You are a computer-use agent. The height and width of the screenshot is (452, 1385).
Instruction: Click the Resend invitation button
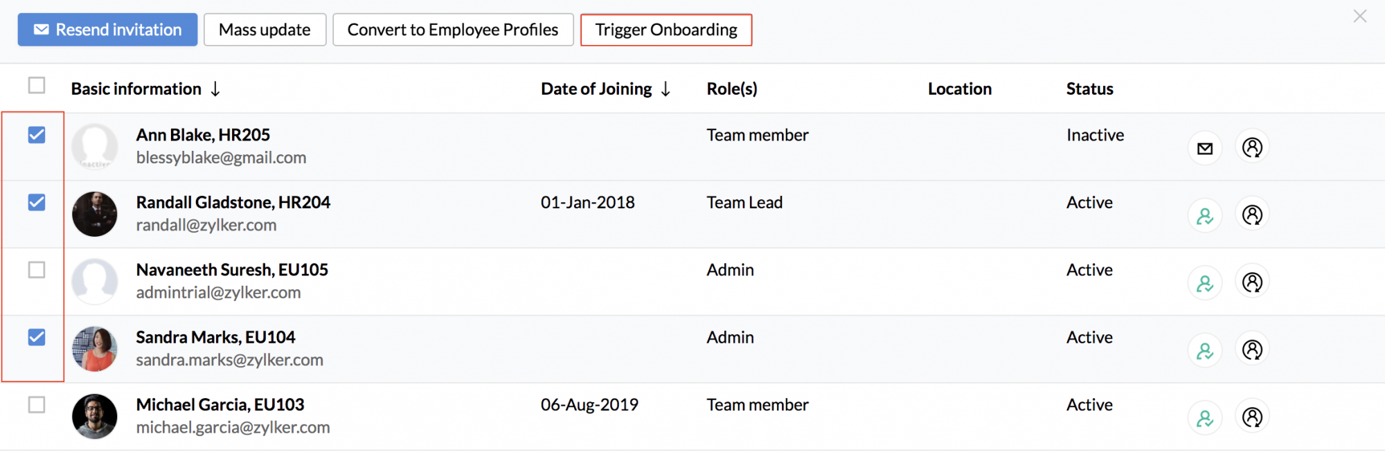(x=107, y=30)
